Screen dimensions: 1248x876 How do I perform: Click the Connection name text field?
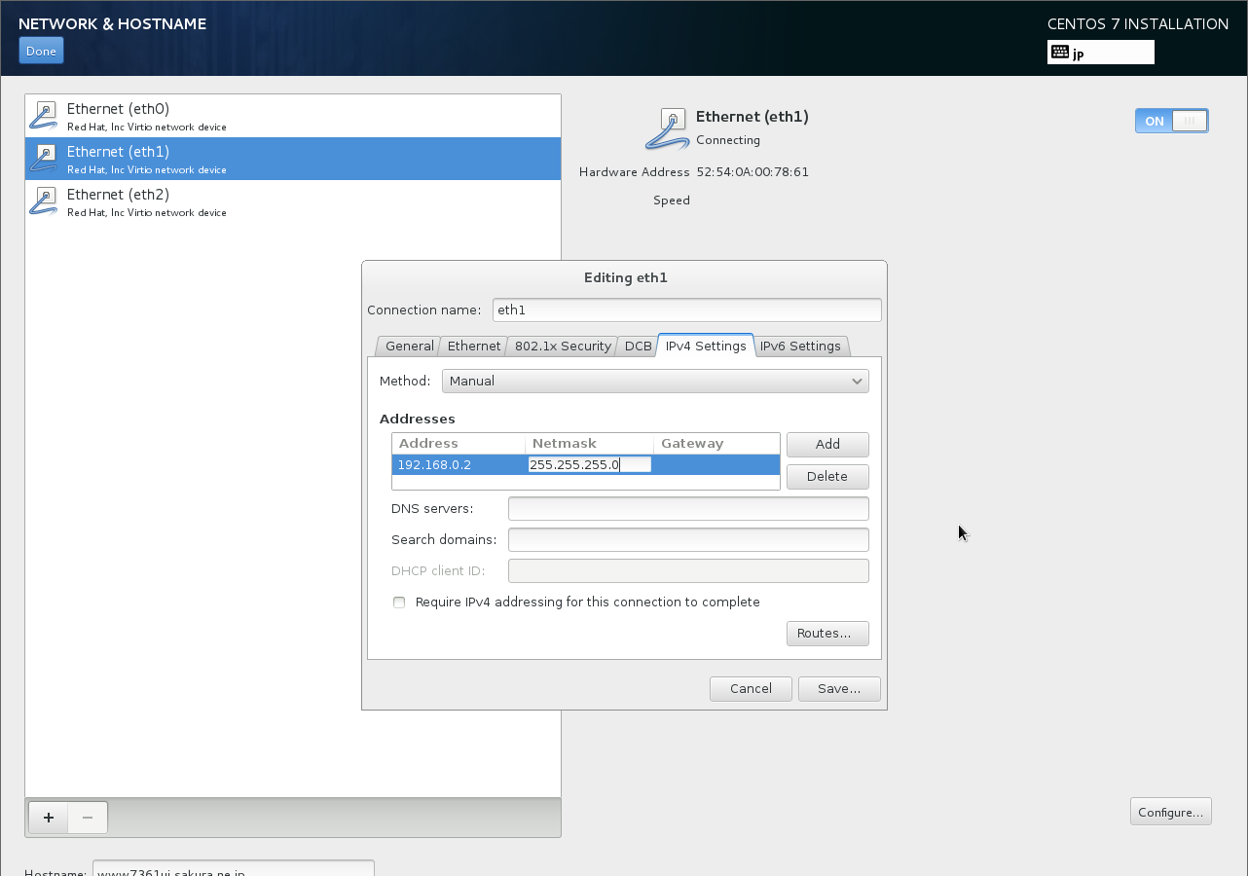coord(686,310)
